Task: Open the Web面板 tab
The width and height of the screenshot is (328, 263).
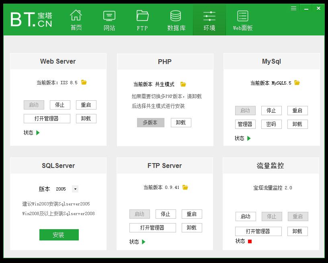Action: [243, 20]
